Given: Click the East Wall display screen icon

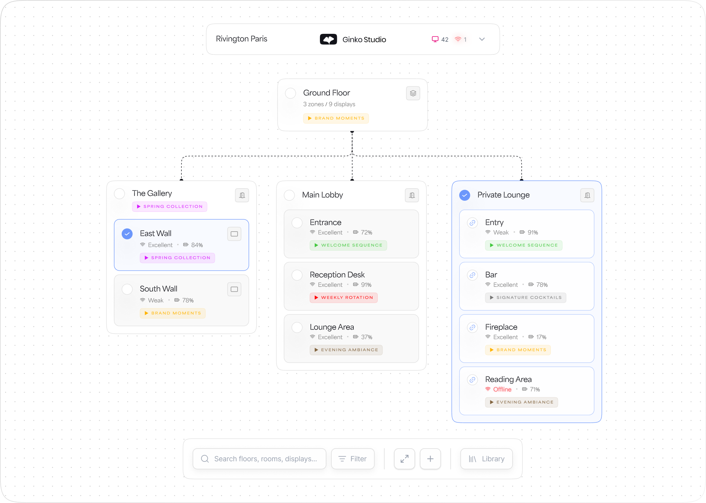Looking at the screenshot, I should tap(234, 234).
